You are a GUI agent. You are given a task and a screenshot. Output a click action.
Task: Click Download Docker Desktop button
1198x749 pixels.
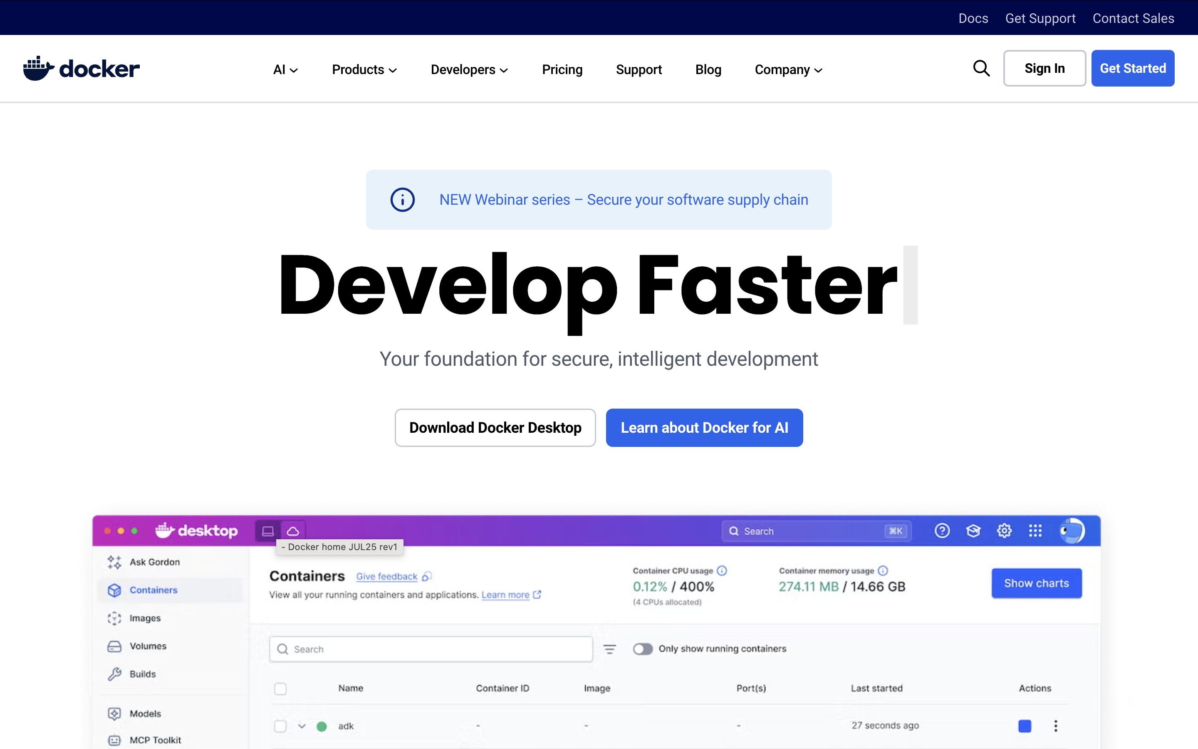pyautogui.click(x=495, y=427)
